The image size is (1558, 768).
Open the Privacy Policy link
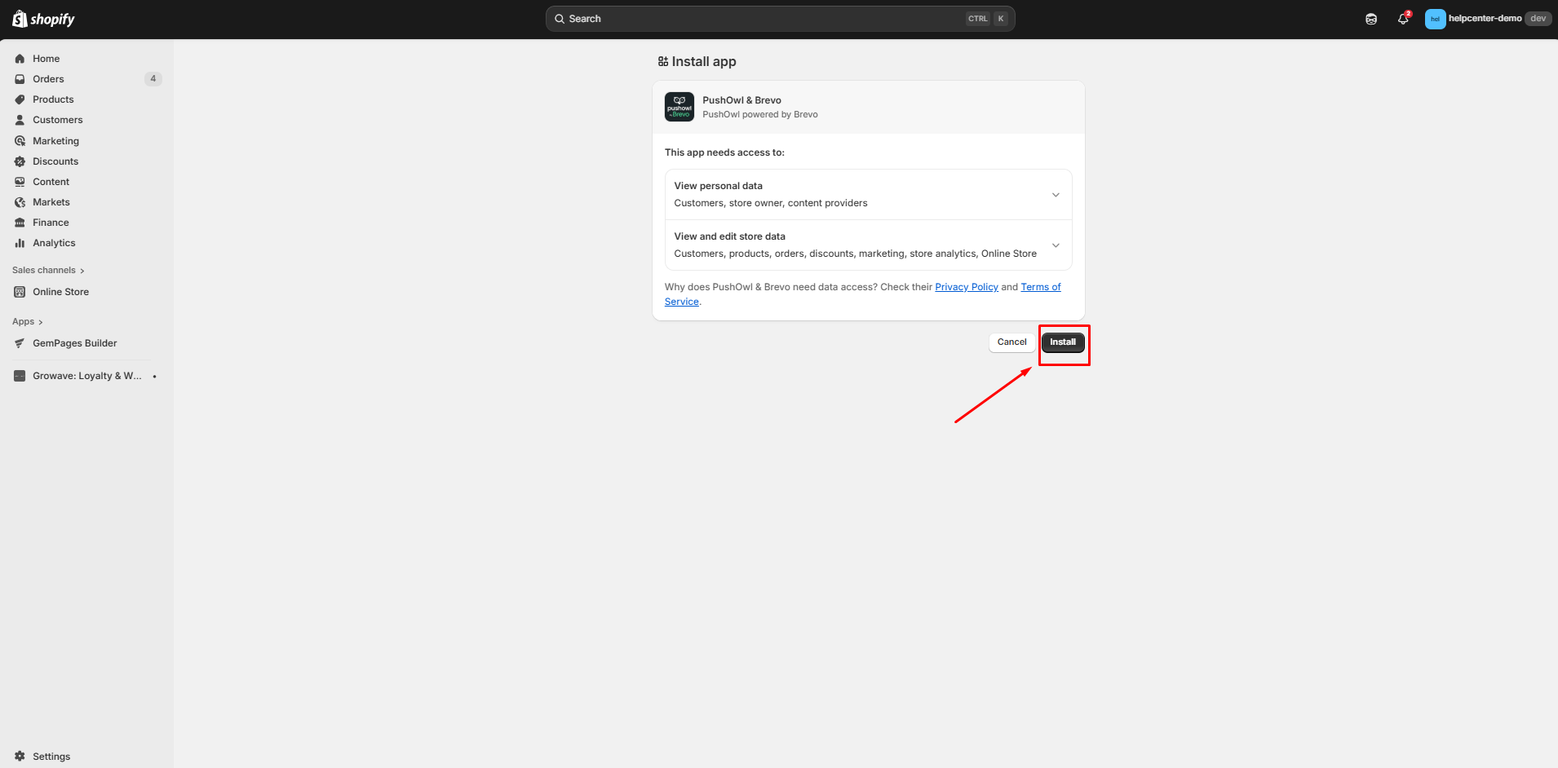966,287
